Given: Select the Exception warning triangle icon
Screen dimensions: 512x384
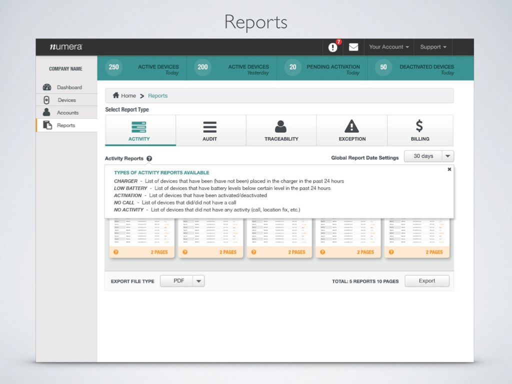Looking at the screenshot, I should tap(351, 126).
